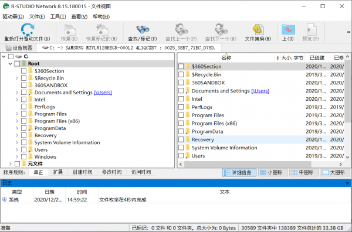
Task: Open the 文件(F) menu
Action: point(37,16)
